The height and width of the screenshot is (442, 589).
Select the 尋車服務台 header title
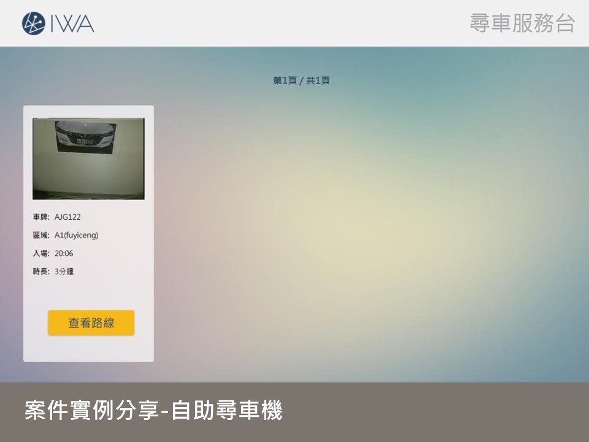point(522,23)
